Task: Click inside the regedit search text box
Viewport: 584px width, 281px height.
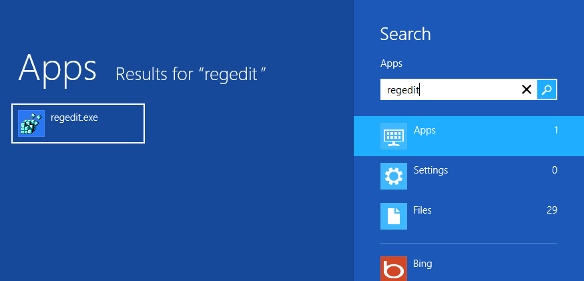Action: click(x=447, y=89)
